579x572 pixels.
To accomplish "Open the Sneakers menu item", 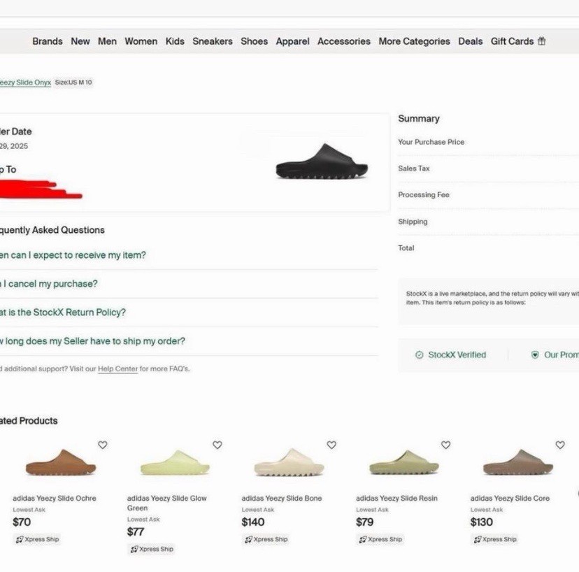I will pyautogui.click(x=213, y=41).
